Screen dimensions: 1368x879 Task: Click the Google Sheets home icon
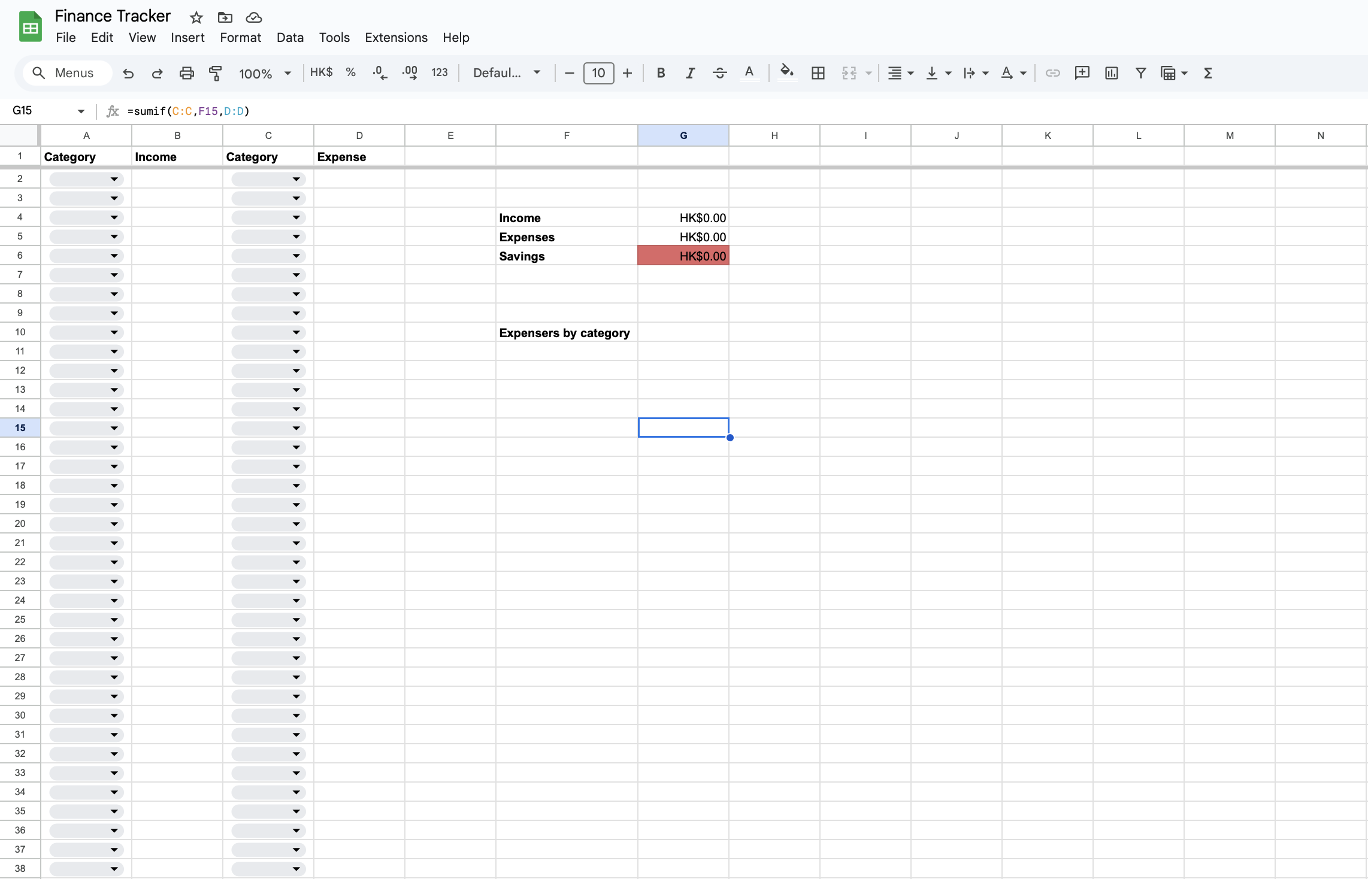tap(30, 27)
